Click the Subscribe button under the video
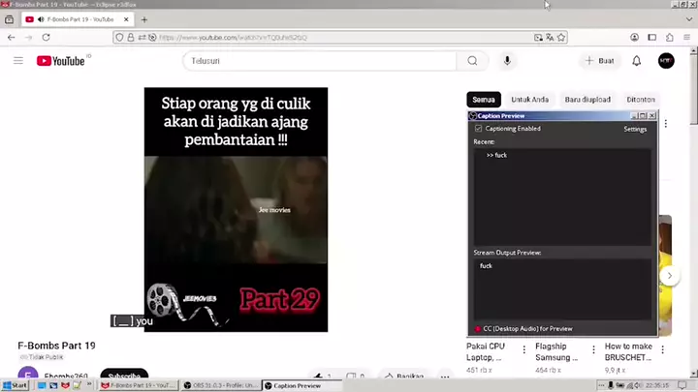Screen dimensions: 698x392 pyautogui.click(x=124, y=376)
